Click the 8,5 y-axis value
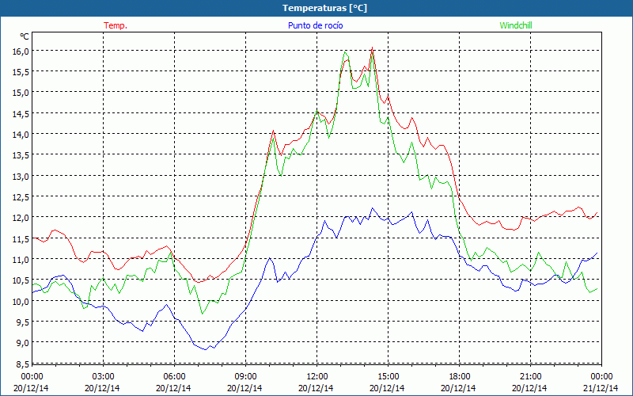 [x=22, y=364]
